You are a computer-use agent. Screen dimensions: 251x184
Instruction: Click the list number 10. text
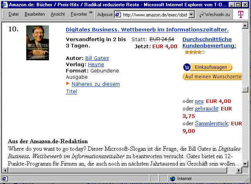pyautogui.click(x=13, y=29)
